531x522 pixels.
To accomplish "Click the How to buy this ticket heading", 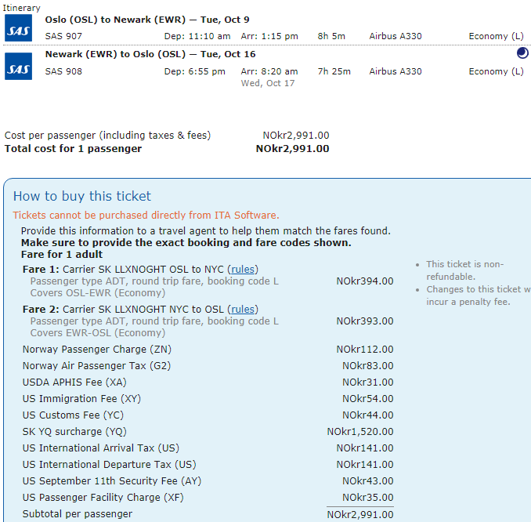I will 82,197.
